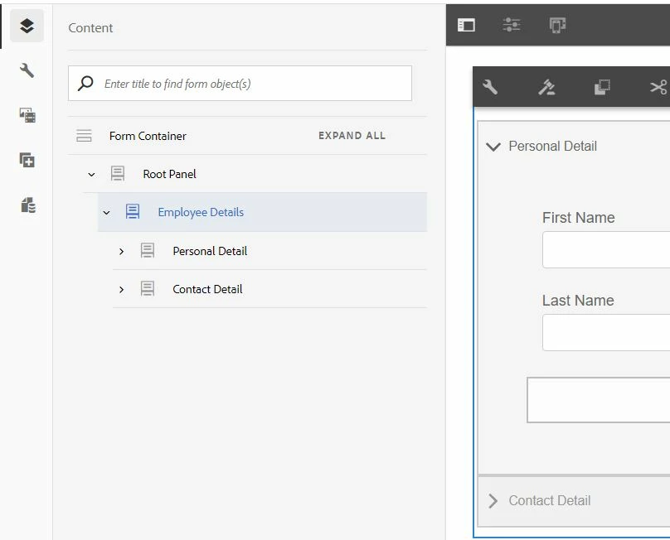Expand the Contact Detail accordion in form
Viewport: 670px width, 540px height.
point(493,501)
